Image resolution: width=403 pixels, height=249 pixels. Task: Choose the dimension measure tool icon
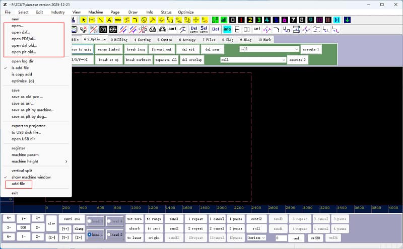tap(92, 20)
